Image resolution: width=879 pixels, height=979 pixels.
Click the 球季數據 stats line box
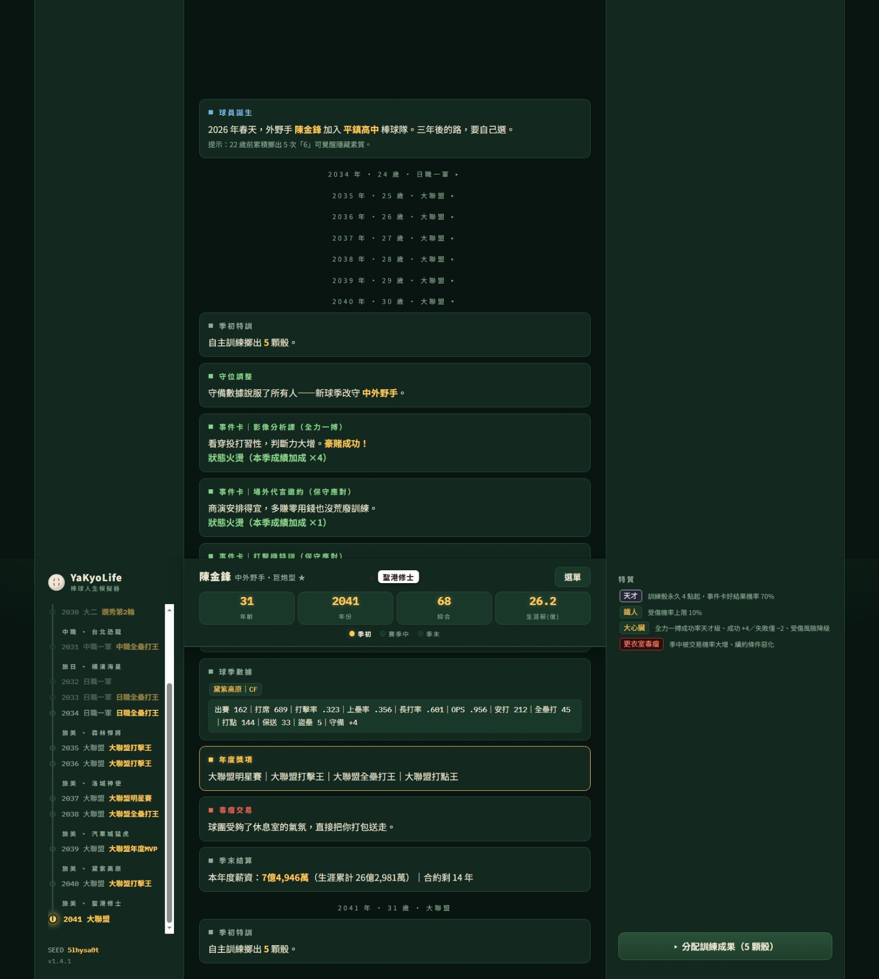395,716
